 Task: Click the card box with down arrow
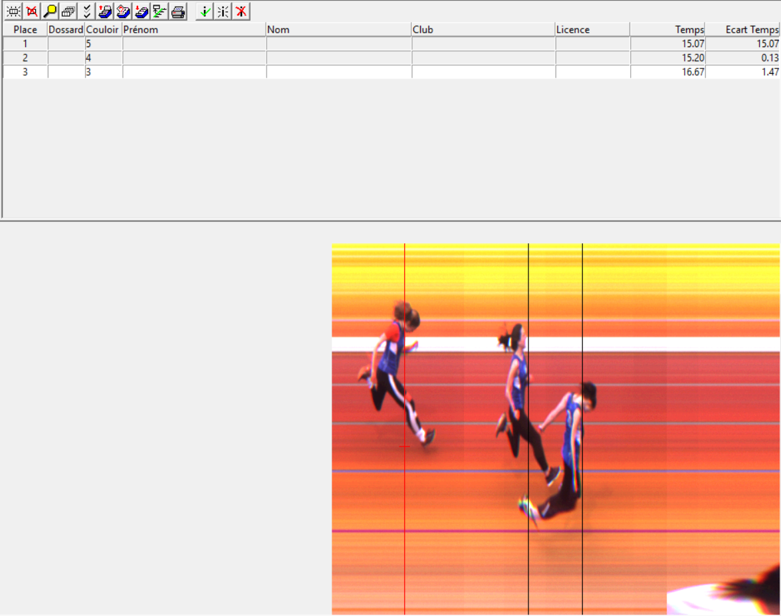142,11
